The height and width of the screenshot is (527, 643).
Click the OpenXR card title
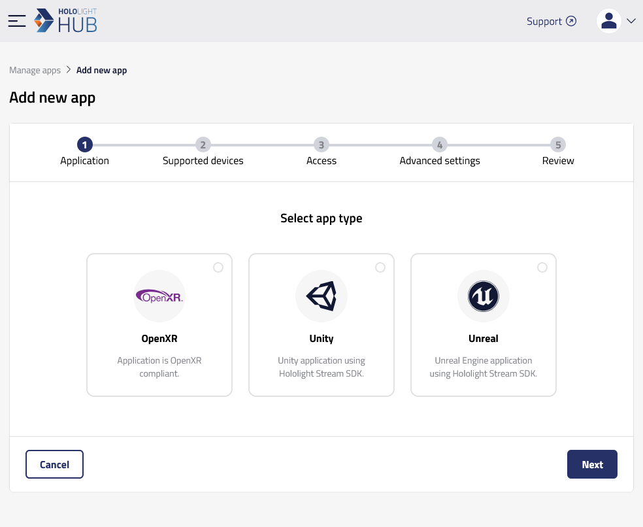(x=159, y=339)
